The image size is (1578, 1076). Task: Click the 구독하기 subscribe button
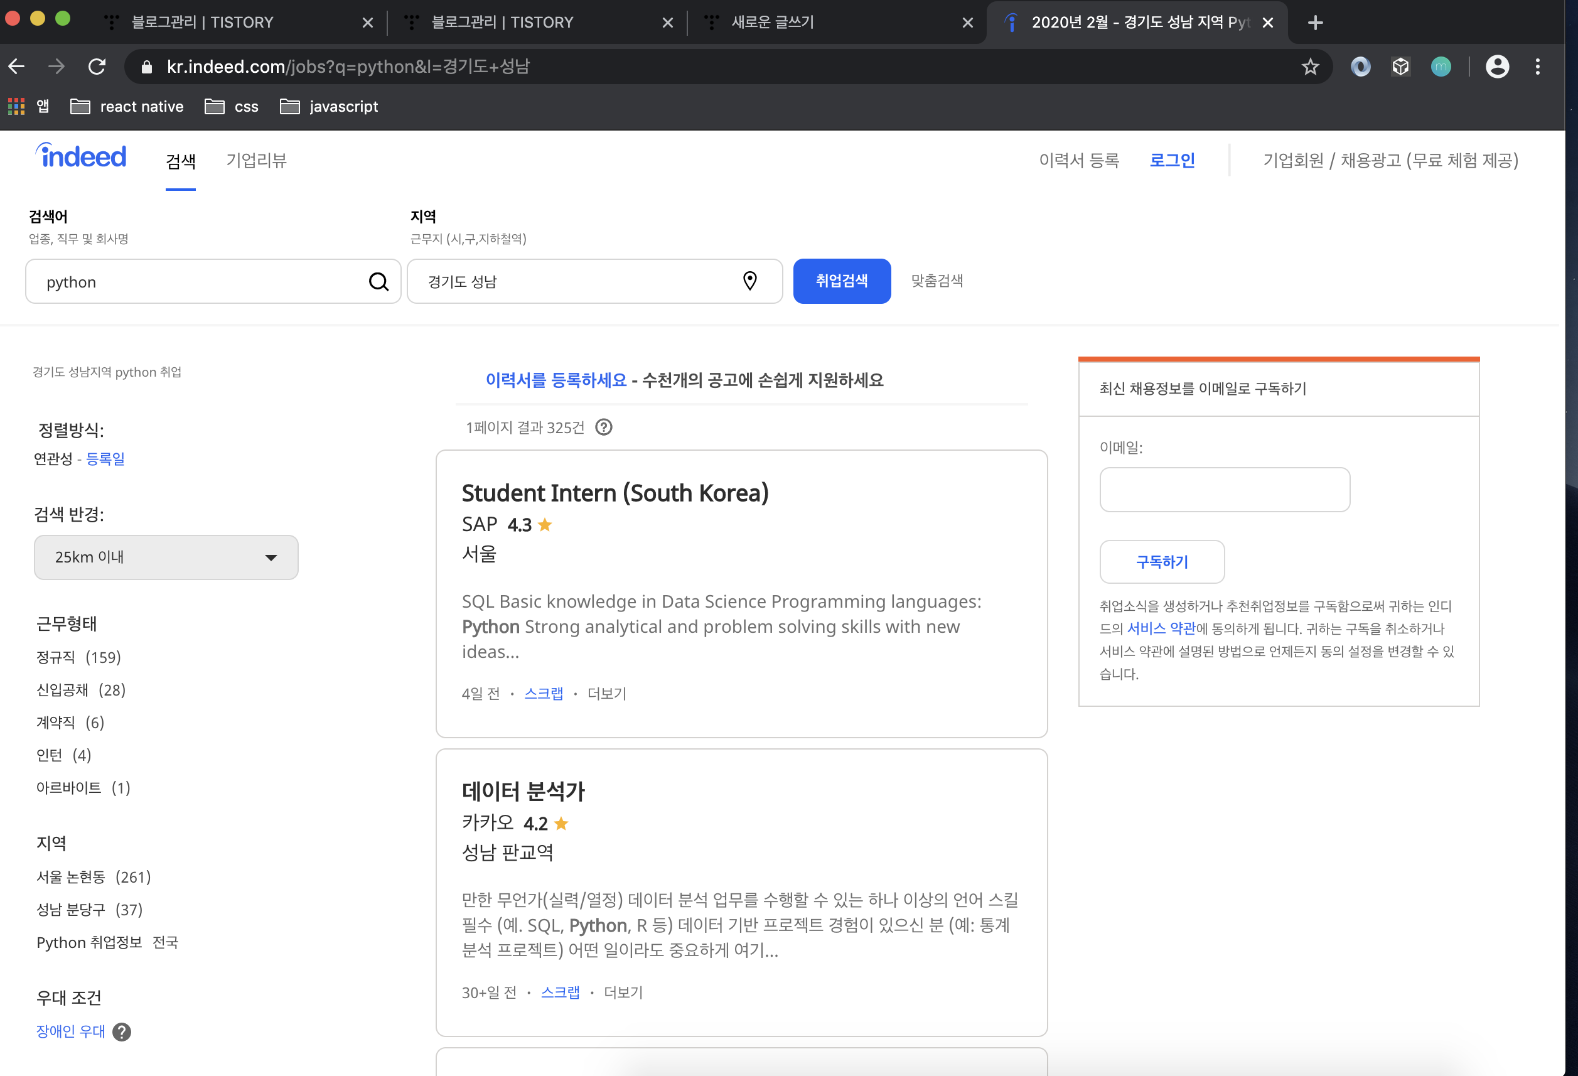tap(1161, 562)
